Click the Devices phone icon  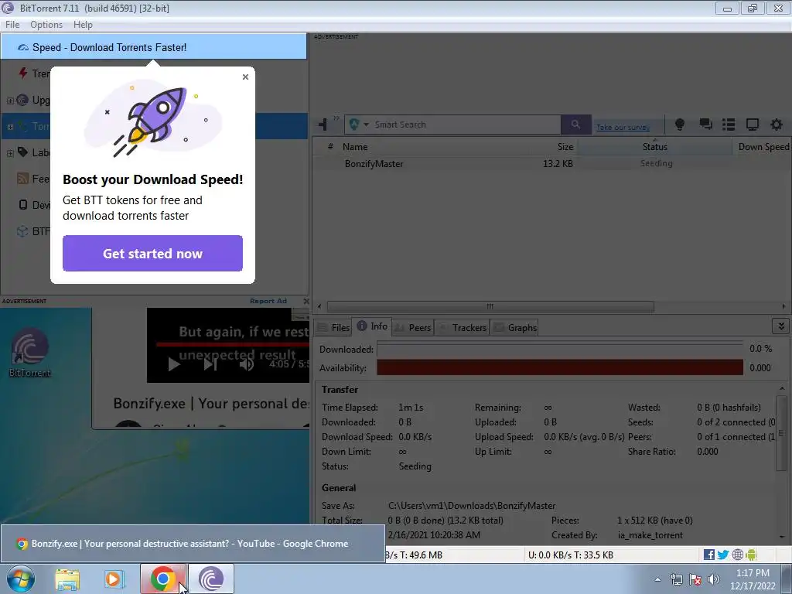22,204
